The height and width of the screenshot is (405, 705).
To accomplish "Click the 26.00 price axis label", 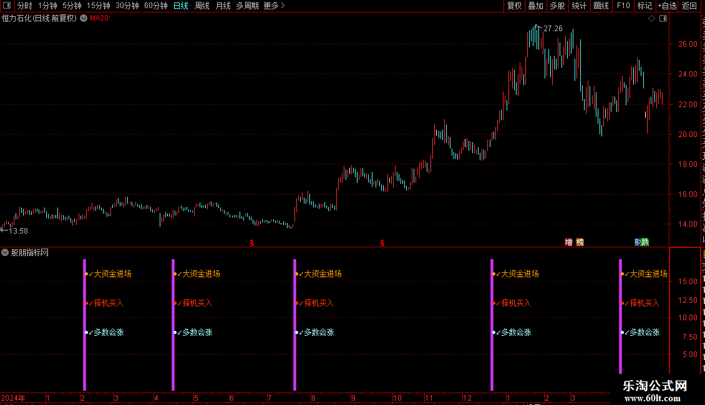I will pos(688,44).
